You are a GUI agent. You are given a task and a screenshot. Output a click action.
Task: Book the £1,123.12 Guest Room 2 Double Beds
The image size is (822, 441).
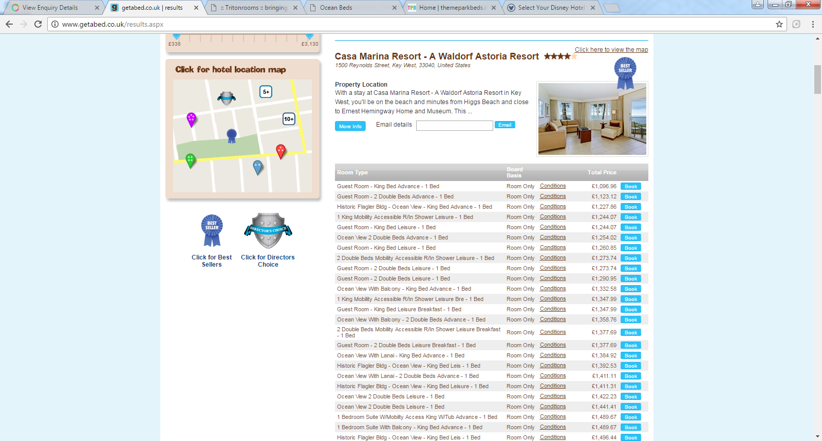[631, 197]
